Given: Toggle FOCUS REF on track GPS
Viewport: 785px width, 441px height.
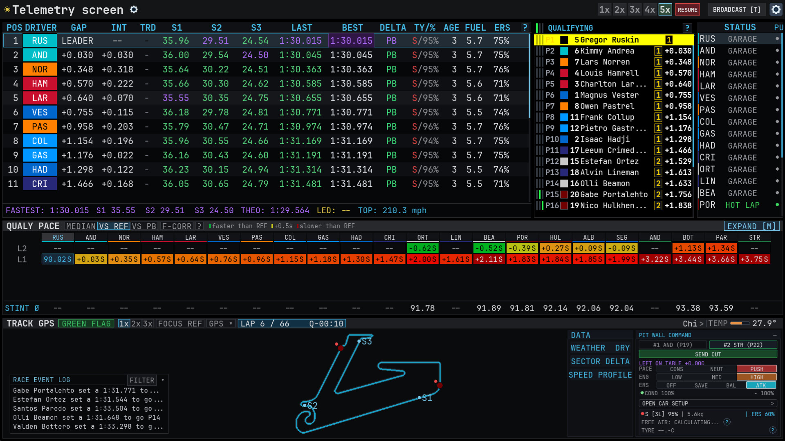Looking at the screenshot, I should pos(180,324).
